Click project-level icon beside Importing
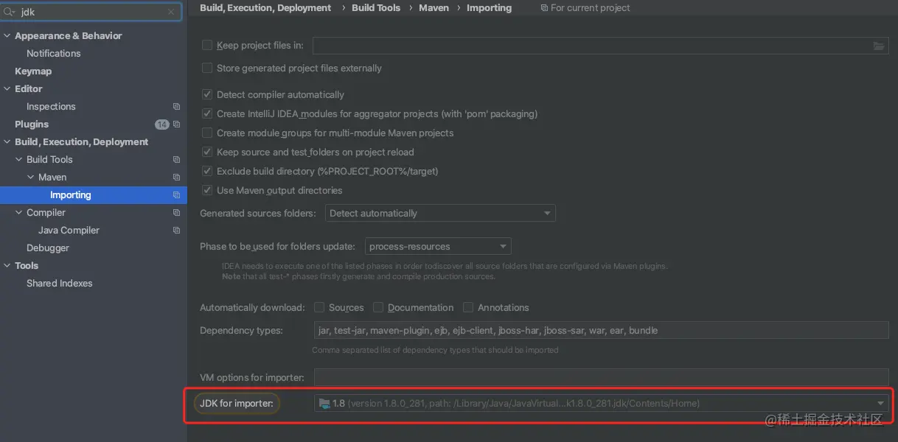This screenshot has width=898, height=442. click(176, 195)
